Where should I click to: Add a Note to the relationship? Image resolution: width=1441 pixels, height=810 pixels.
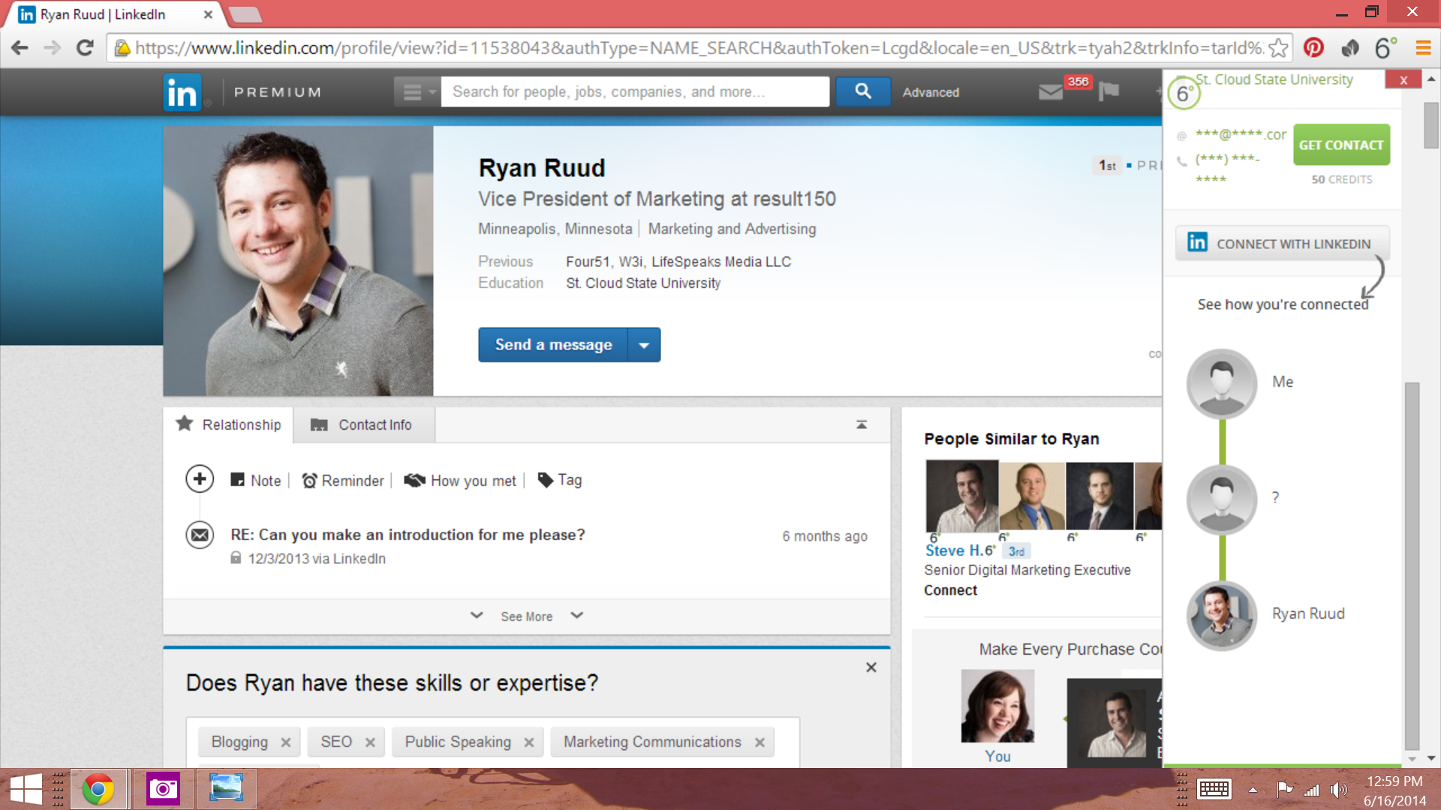(x=256, y=480)
